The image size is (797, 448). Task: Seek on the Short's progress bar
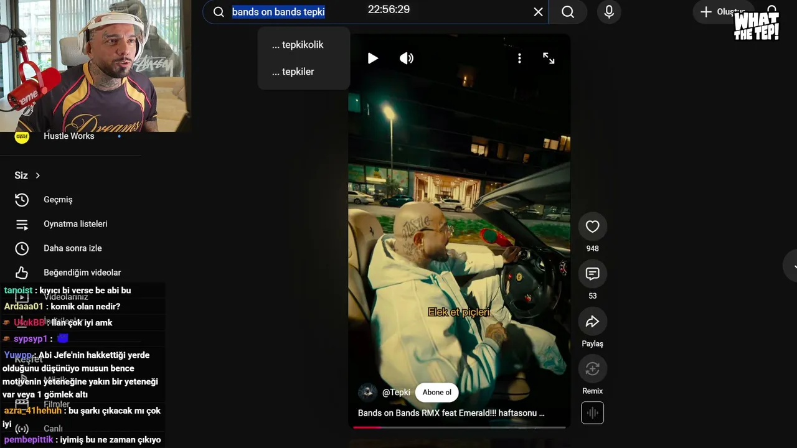click(x=460, y=427)
